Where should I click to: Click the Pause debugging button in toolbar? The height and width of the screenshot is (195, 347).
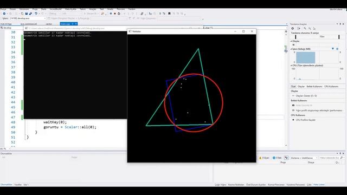(x=111, y=14)
